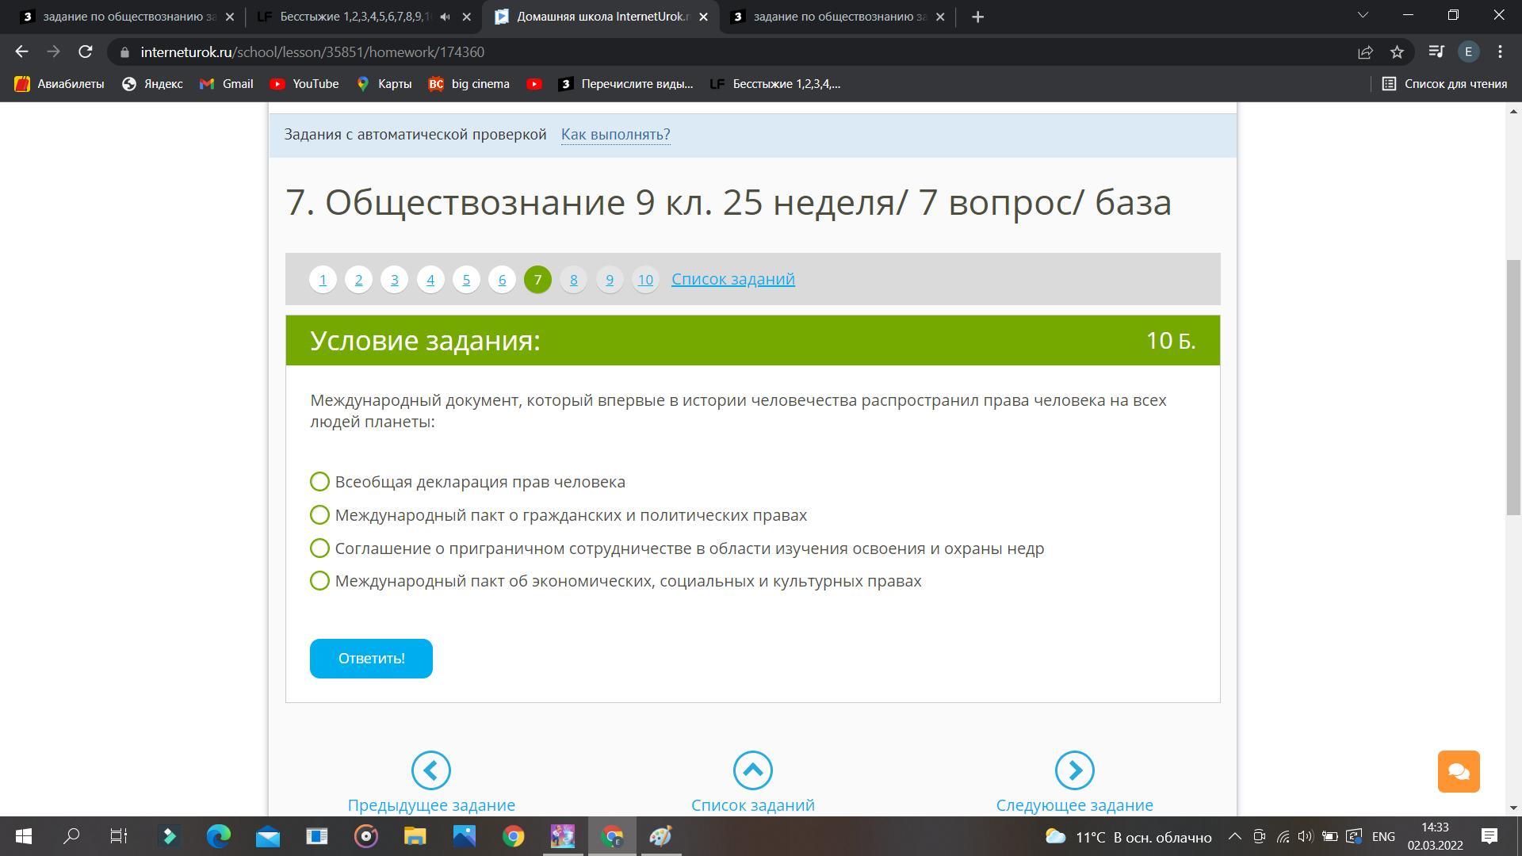Open Как выполнять? help link
This screenshot has height=856, width=1522.
(x=615, y=135)
